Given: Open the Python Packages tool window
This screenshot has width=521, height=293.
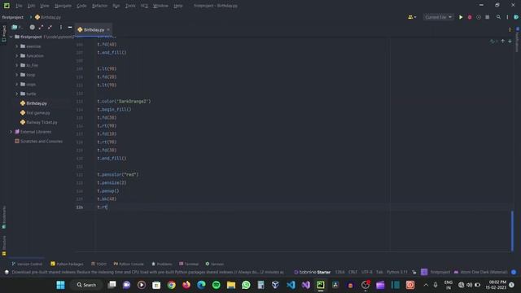Looking at the screenshot, I should (67, 264).
